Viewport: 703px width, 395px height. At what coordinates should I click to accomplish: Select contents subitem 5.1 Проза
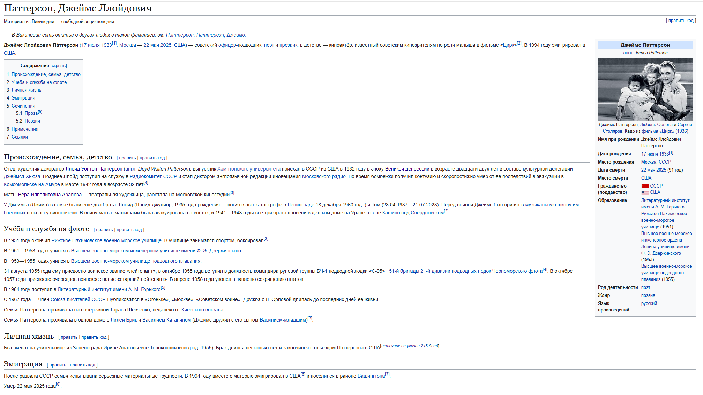(x=31, y=113)
